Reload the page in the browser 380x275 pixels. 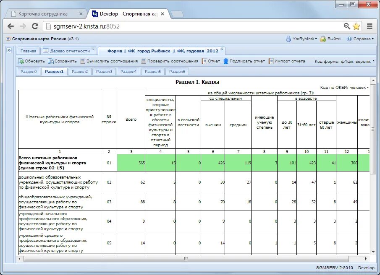tap(35, 26)
